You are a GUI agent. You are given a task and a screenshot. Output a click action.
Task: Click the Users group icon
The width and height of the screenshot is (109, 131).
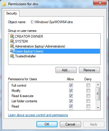[x=12, y=51]
